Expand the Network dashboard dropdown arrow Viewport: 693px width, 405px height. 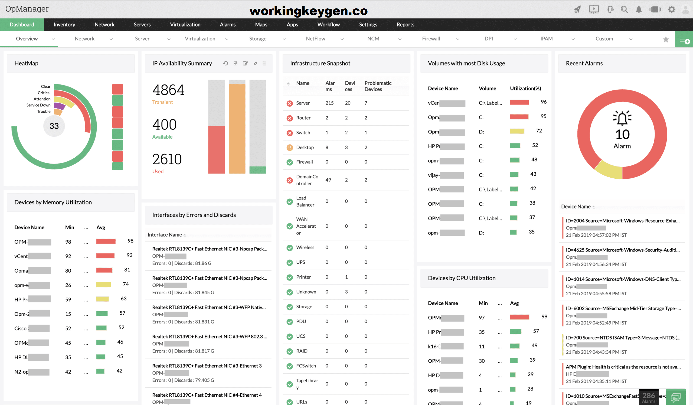click(111, 39)
